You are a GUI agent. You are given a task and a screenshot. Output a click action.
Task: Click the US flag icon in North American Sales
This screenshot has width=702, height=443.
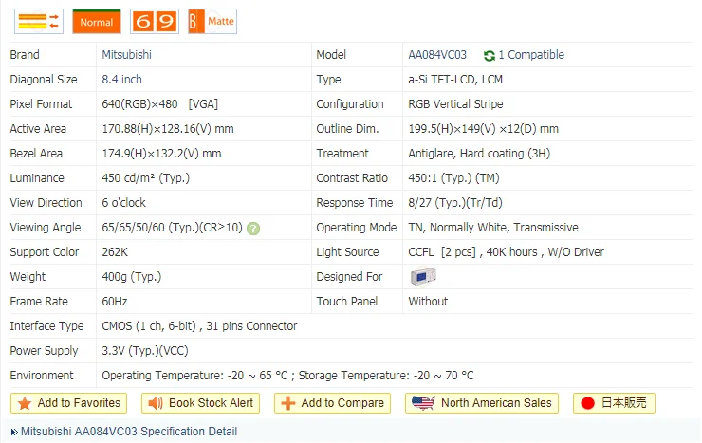[423, 403]
